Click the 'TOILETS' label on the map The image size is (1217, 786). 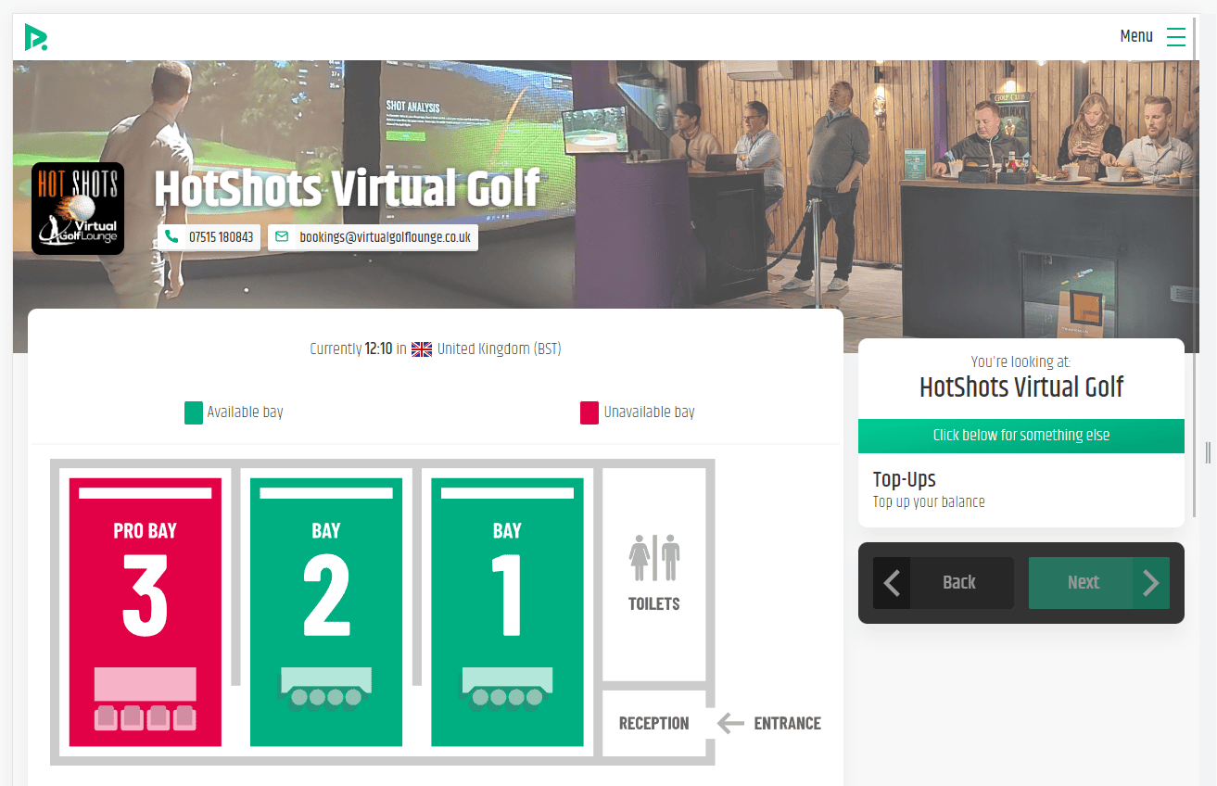(654, 604)
